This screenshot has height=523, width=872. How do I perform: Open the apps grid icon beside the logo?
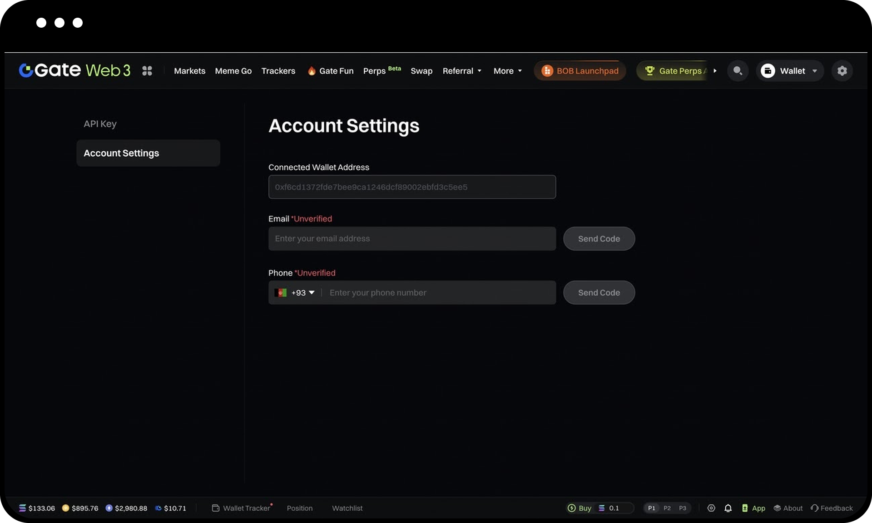[147, 71]
